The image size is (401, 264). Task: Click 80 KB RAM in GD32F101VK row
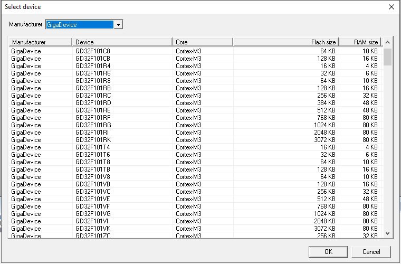click(x=370, y=229)
